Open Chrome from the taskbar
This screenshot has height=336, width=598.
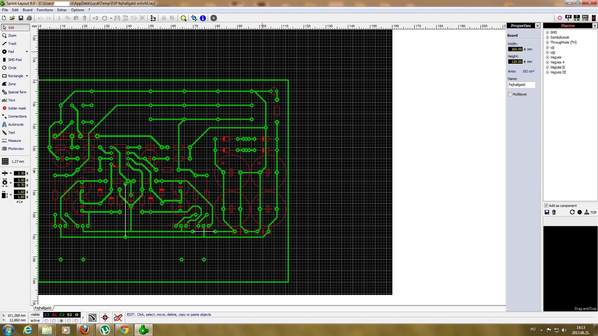coord(124,329)
